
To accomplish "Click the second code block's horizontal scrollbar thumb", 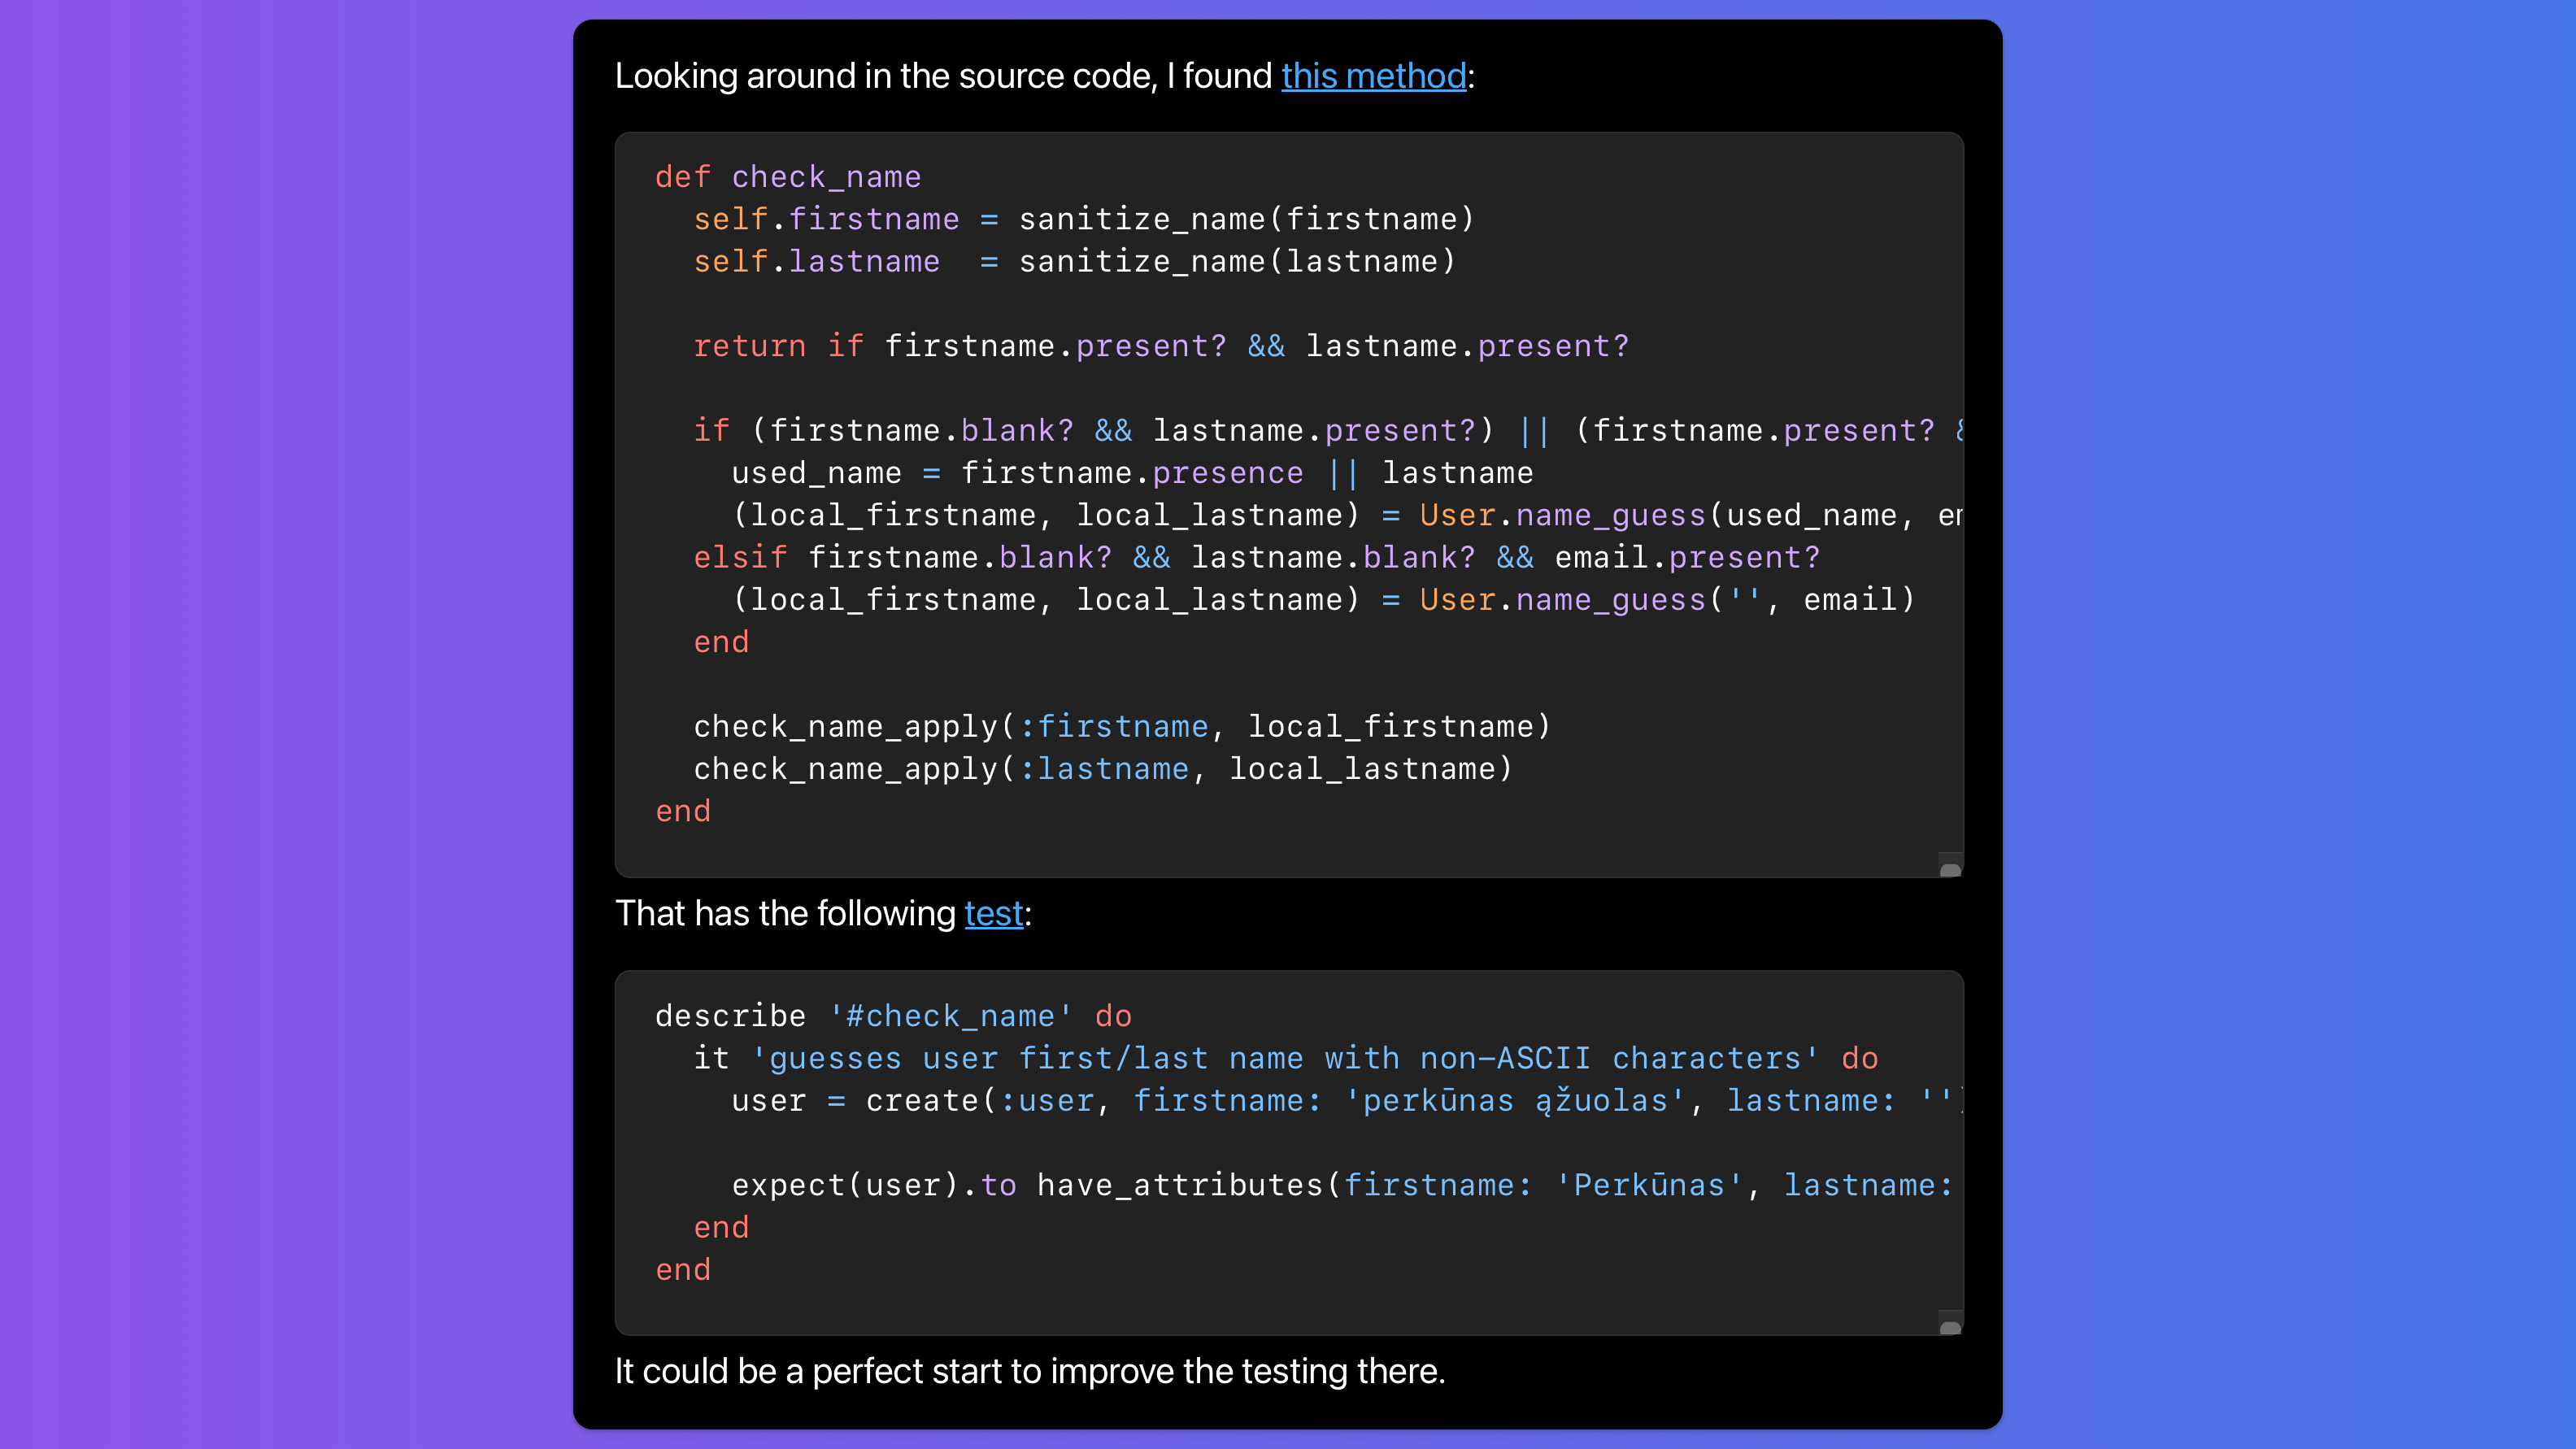I will click(1950, 1327).
